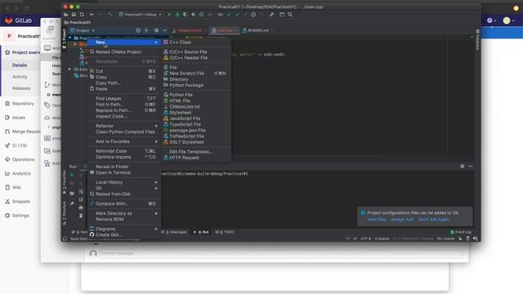
Task: Open GitLab Issues sidebar link
Action: pos(19,118)
